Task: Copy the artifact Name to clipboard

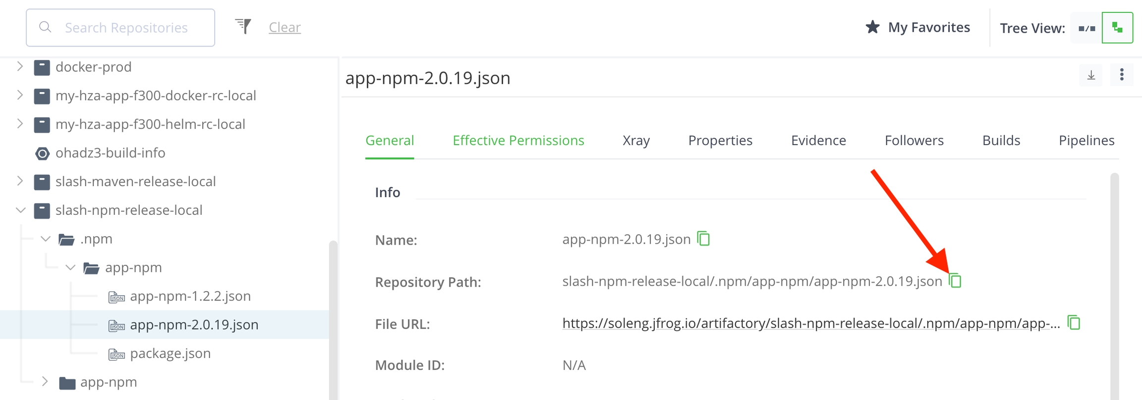Action: [703, 239]
